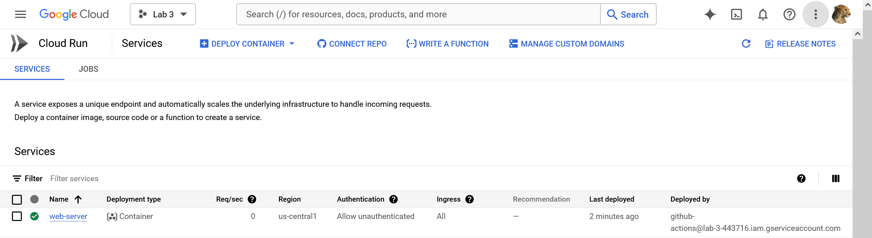Expand the Deploy Container dropdown arrow
Image resolution: width=872 pixels, height=238 pixels.
[292, 44]
